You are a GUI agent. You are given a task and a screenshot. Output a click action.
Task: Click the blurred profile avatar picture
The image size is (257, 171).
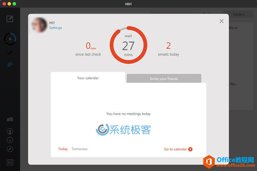pos(39,25)
